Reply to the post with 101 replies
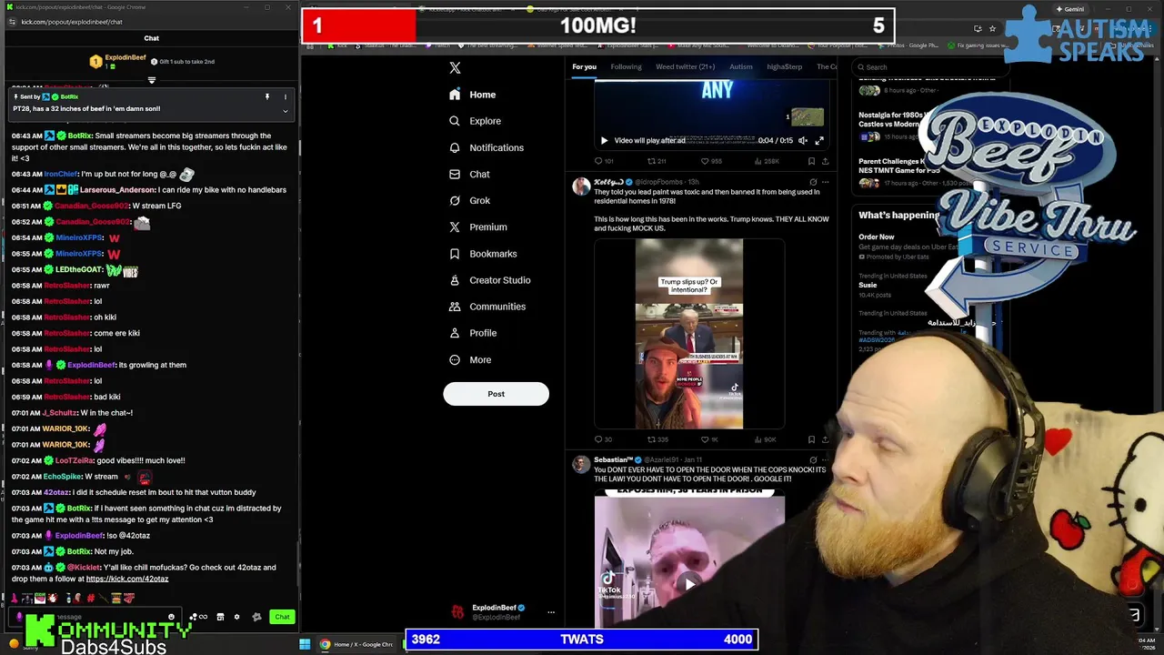This screenshot has width=1164, height=655. 604,161
